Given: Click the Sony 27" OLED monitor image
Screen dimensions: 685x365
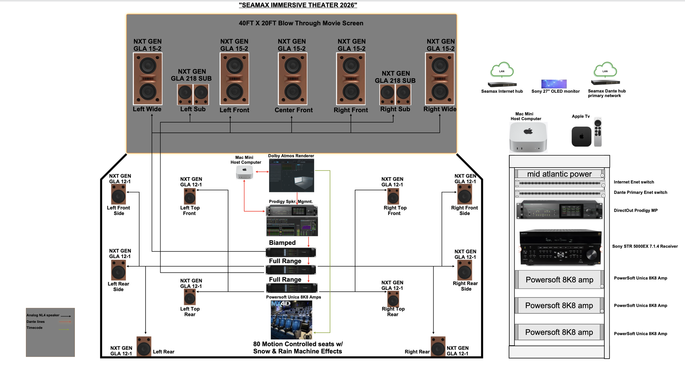Looking at the screenshot, I should [x=554, y=84].
